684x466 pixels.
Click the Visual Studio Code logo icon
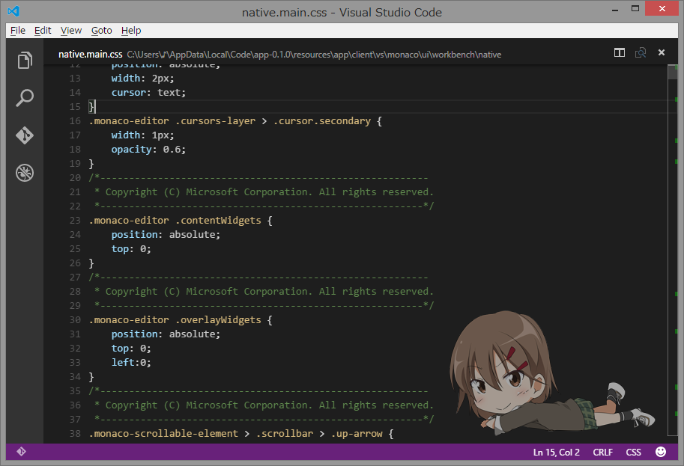click(13, 11)
